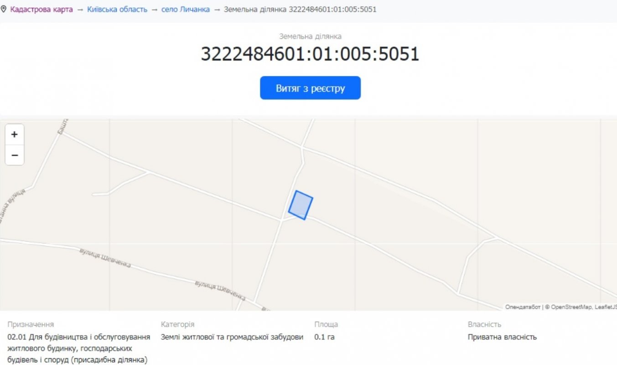617x365 pixels.
Task: Click the Власність field label
Action: coord(484,324)
